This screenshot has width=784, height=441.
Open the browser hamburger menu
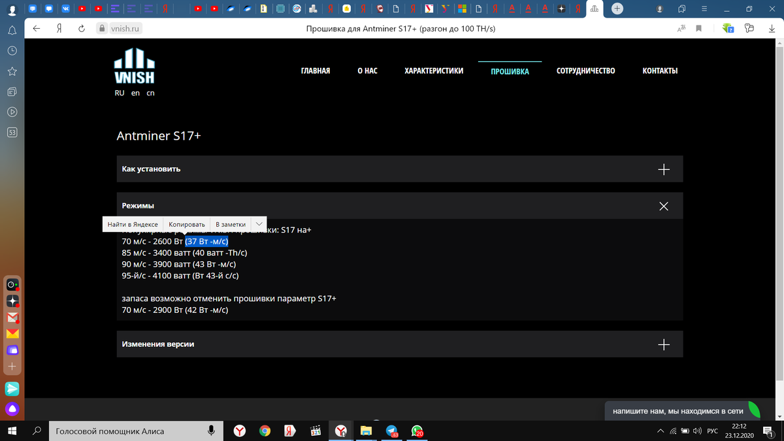click(703, 8)
